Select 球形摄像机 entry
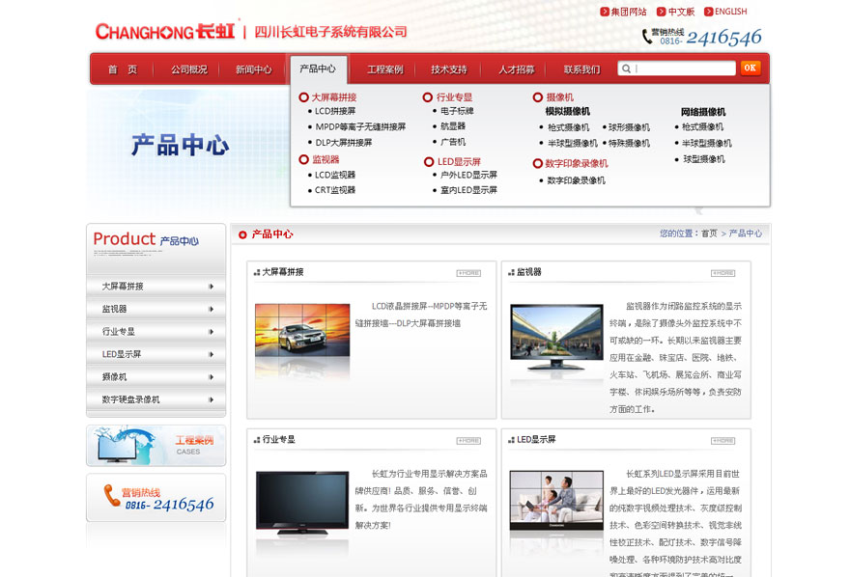Viewport: 850px width, 577px height. click(x=629, y=127)
